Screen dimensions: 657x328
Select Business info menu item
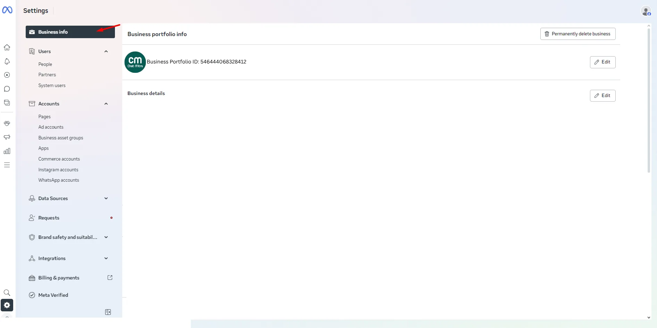(x=70, y=32)
